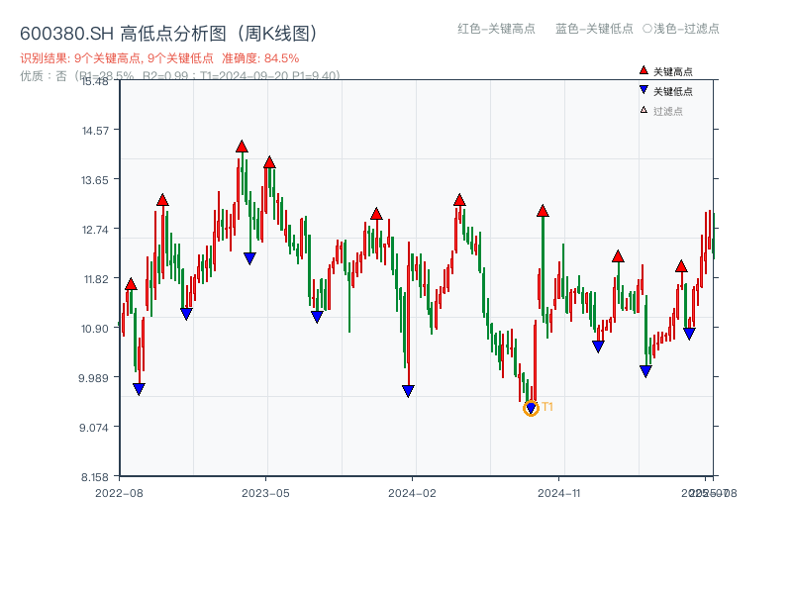Click the 2024-02 x-axis date label
The width and height of the screenshot is (792, 594).
(412, 493)
